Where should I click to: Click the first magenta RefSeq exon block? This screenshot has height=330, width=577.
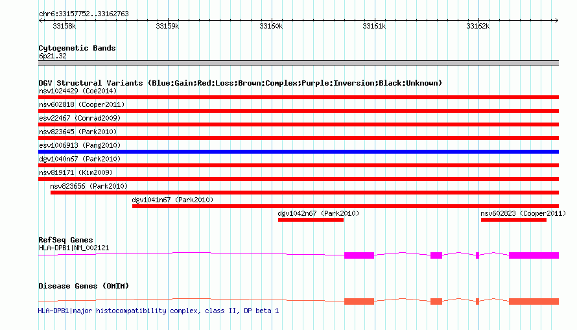click(x=359, y=255)
